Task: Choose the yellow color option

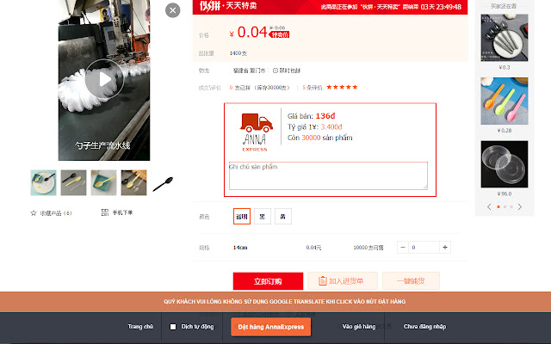Action: click(x=283, y=216)
